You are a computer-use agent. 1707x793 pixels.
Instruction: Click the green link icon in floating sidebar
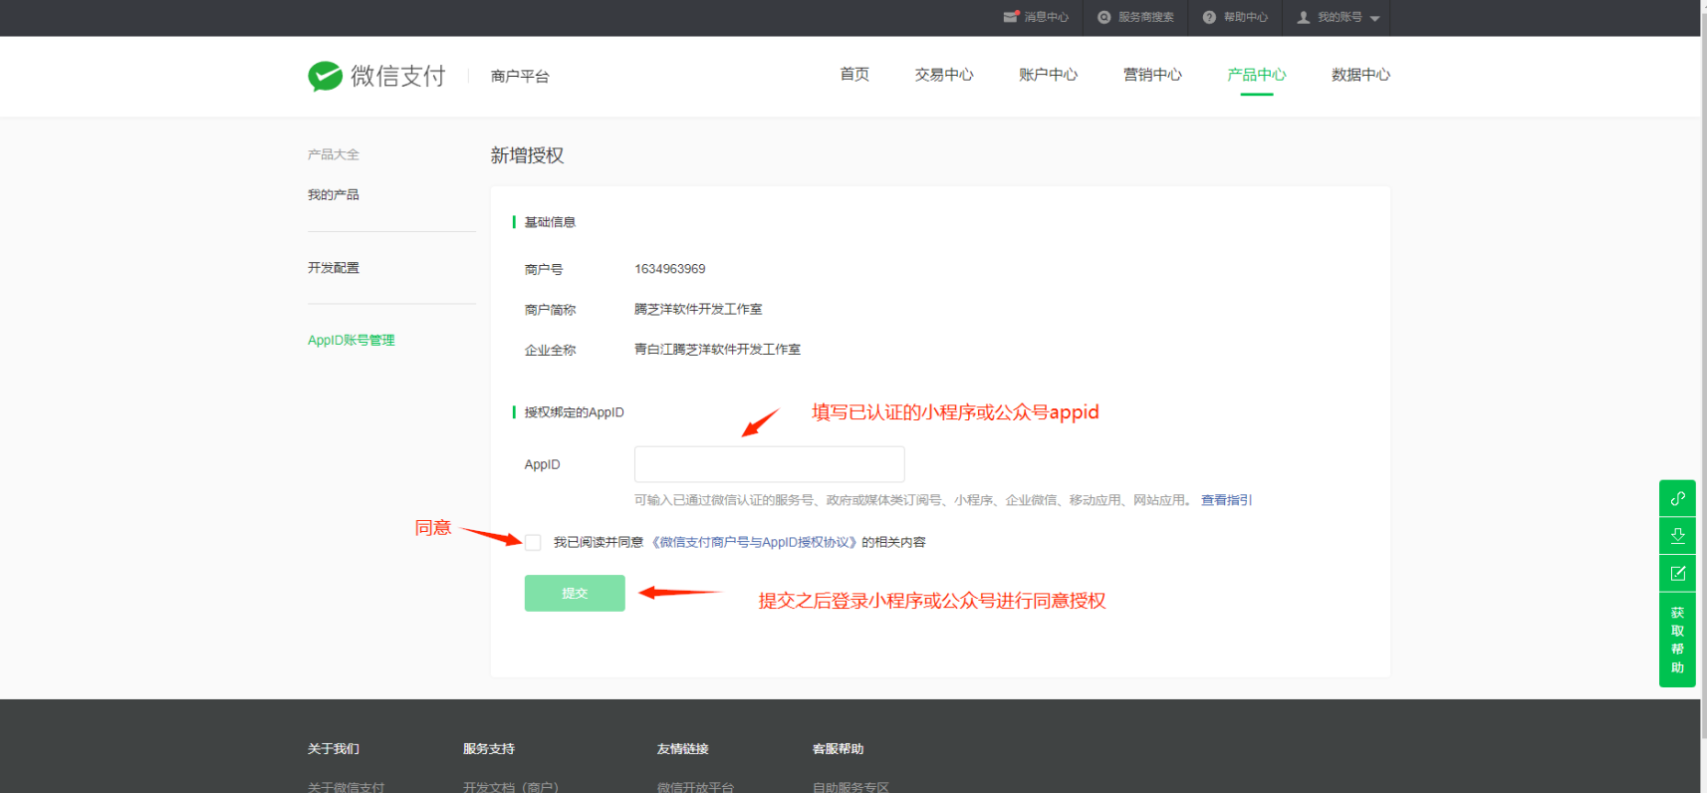click(x=1677, y=498)
